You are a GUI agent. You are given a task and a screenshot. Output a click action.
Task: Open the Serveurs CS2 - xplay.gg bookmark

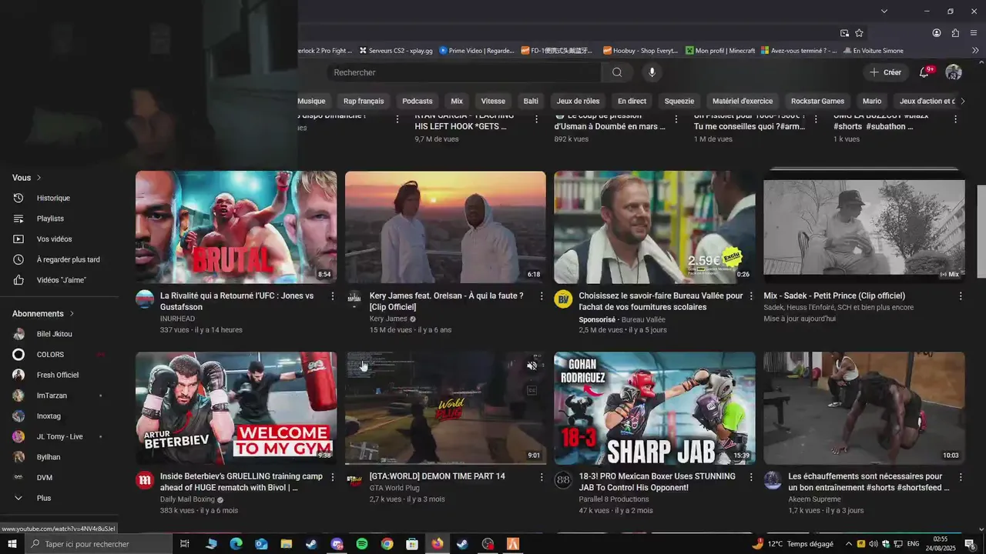pos(396,51)
